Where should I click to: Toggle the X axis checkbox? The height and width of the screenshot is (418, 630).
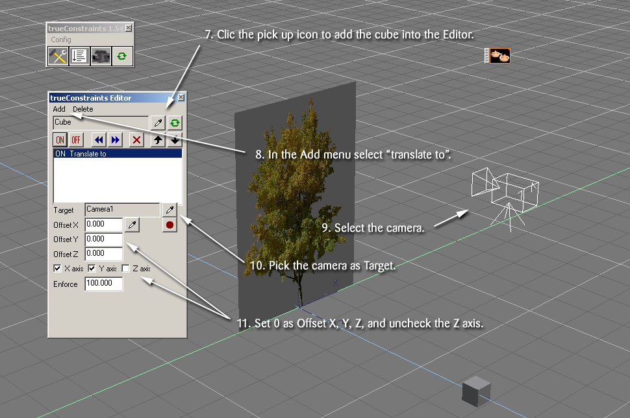pos(57,268)
